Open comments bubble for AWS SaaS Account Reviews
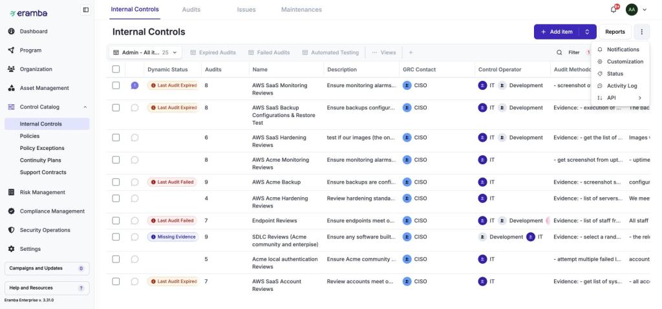Viewport: 662px width, 309px height. 134,281
